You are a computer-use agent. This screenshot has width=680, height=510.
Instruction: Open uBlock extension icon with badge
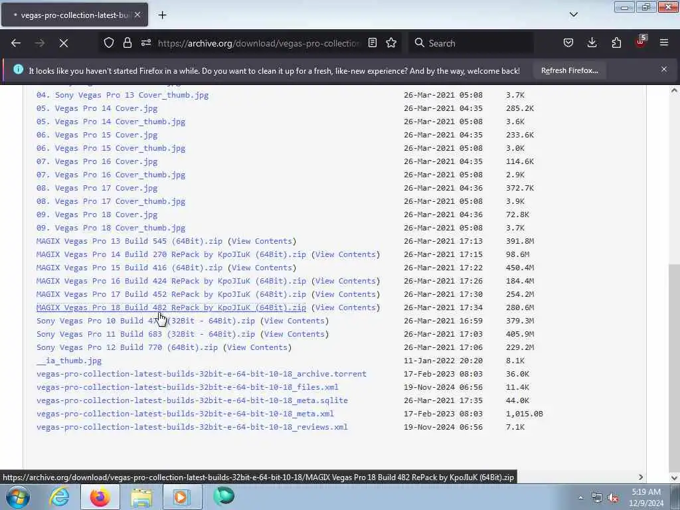(x=641, y=42)
